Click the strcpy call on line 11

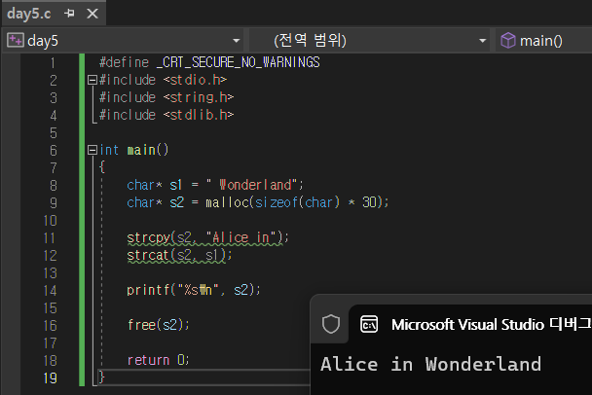click(148, 237)
